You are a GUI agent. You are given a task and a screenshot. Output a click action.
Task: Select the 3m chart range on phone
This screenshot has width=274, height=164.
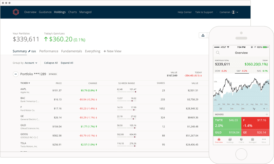coord(243,109)
